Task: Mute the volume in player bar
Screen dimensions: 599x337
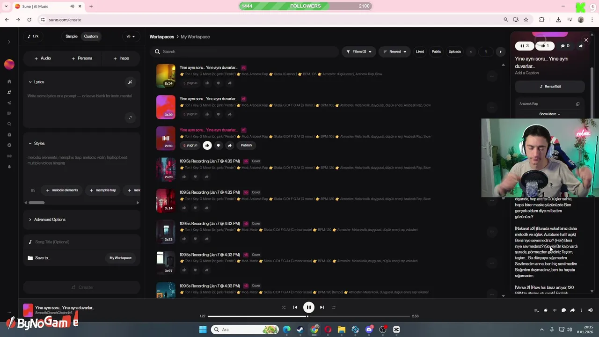Action: 591,310
